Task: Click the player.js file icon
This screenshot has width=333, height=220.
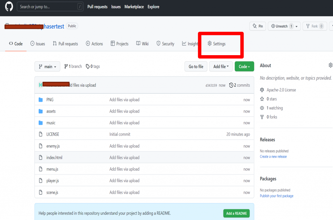Action: (x=41, y=181)
